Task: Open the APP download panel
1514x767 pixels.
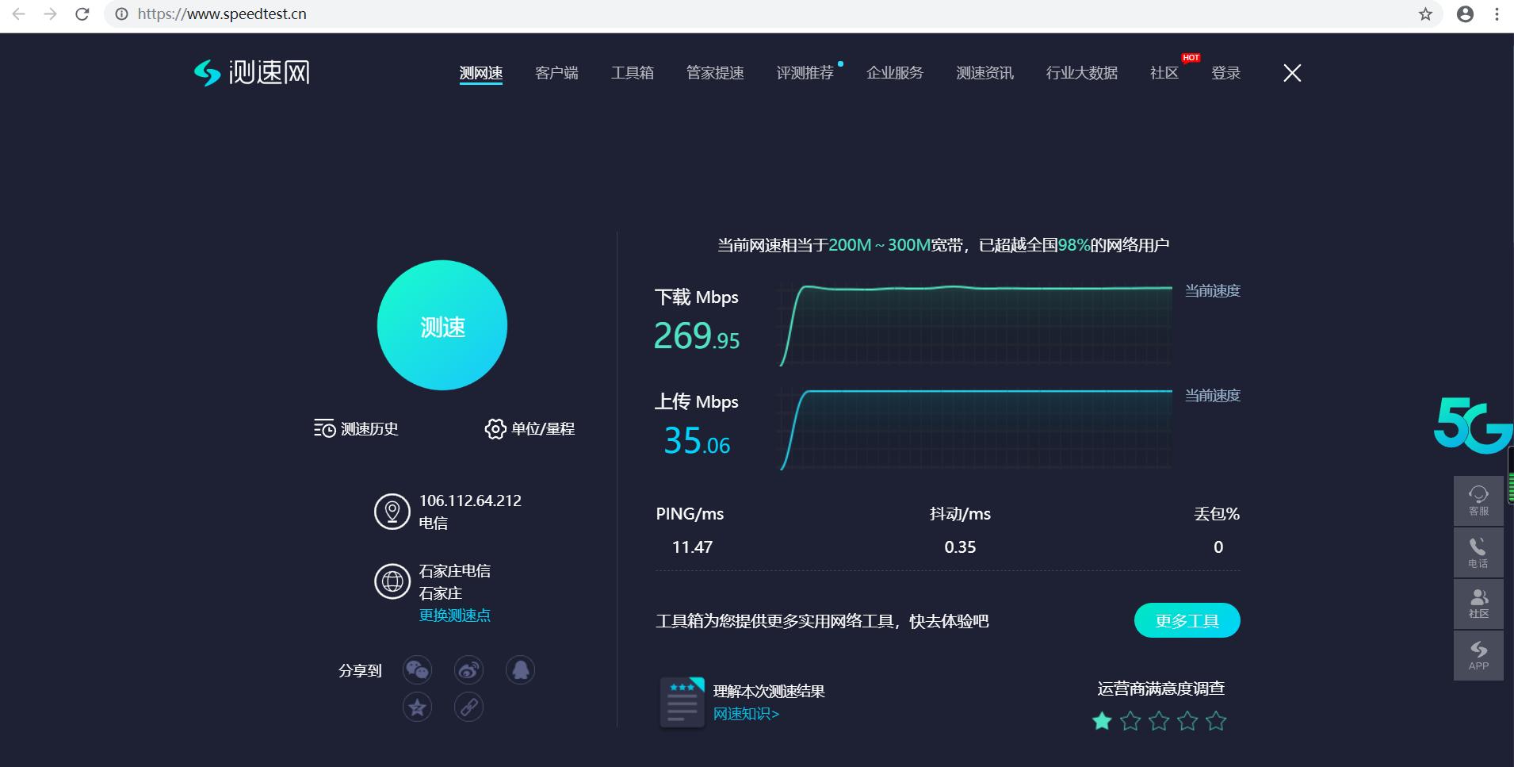Action: (1478, 655)
